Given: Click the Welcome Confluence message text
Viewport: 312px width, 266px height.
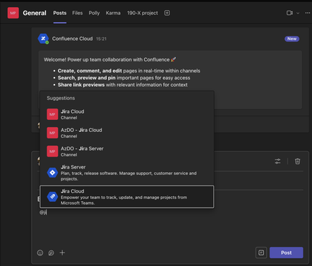Looking at the screenshot, I should coord(109,60).
